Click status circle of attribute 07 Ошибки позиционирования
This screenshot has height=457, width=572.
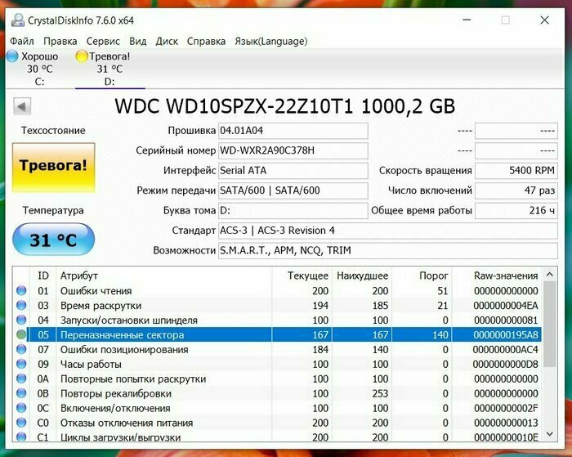21,349
